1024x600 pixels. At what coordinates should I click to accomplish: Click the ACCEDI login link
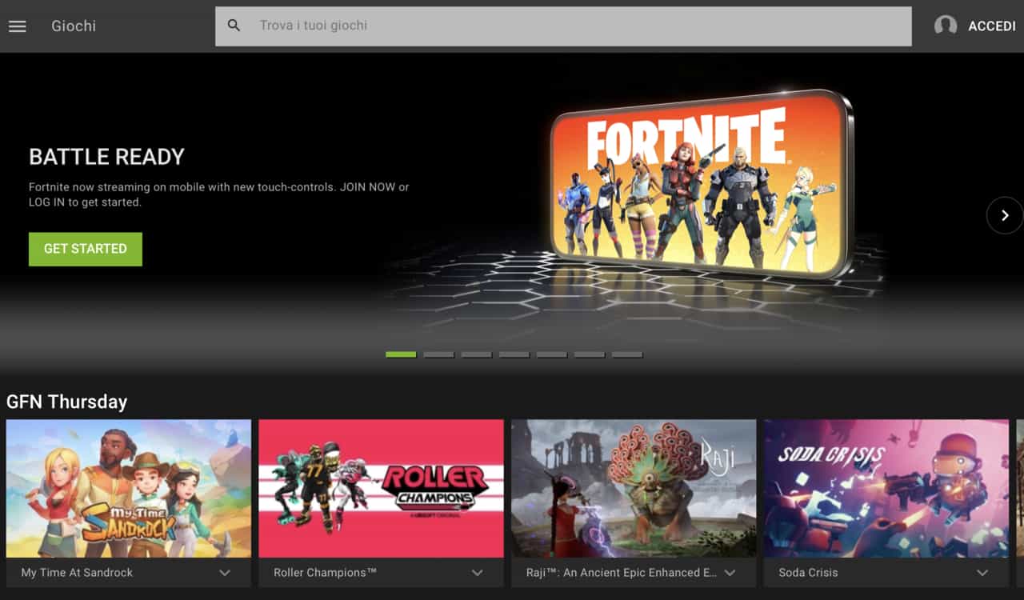tap(991, 26)
